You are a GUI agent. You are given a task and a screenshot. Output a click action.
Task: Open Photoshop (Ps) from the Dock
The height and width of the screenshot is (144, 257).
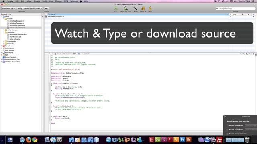coord(182,140)
